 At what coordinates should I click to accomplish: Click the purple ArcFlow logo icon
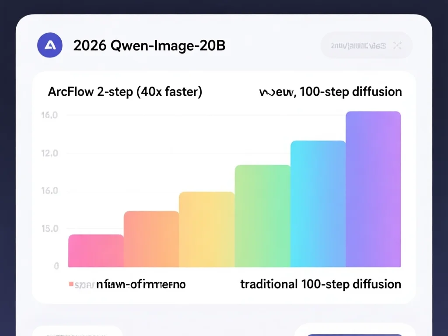click(50, 45)
